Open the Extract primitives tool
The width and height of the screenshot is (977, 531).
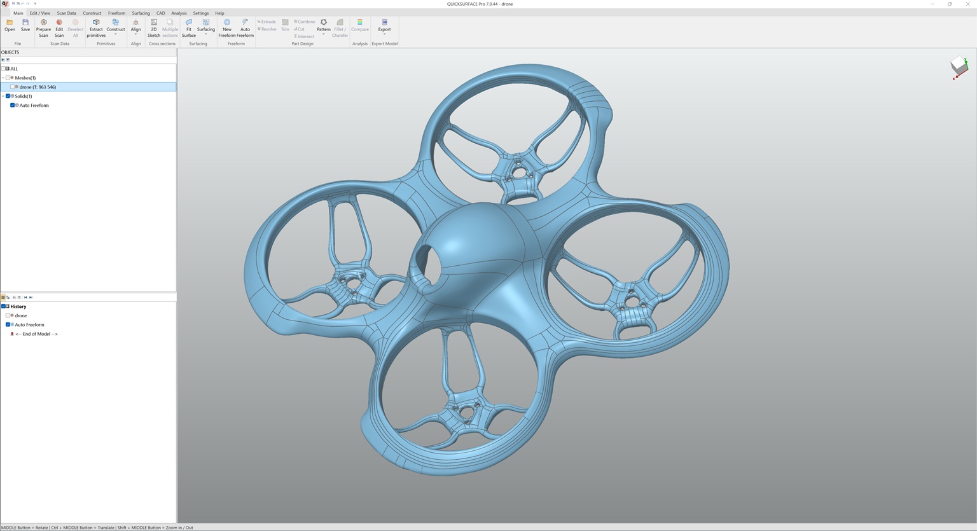[96, 23]
